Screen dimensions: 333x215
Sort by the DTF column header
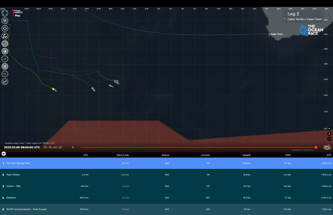329,155
